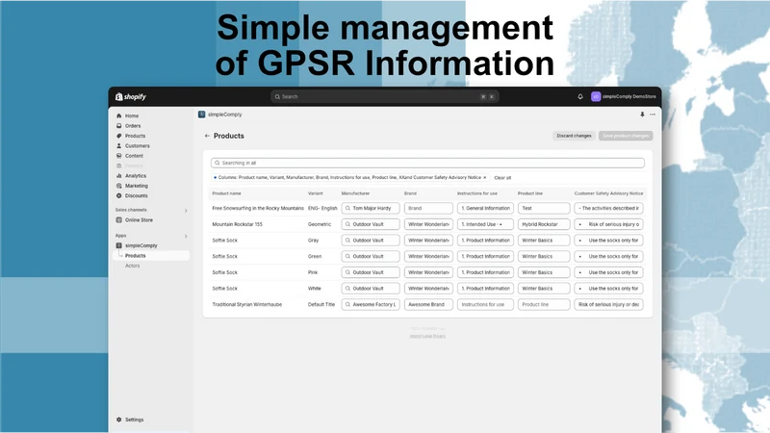770x433 pixels.
Task: Open the notifications bell
Action: coord(580,97)
